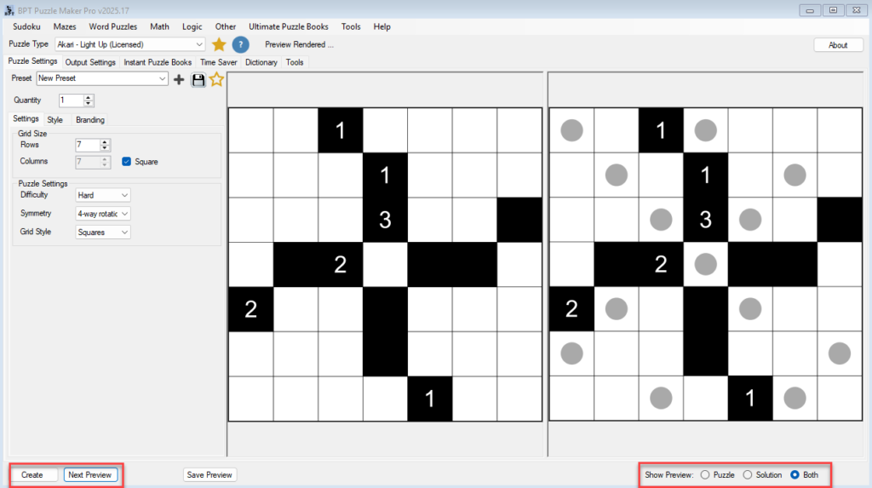Click the outlined star icon next to Preset

tap(216, 79)
